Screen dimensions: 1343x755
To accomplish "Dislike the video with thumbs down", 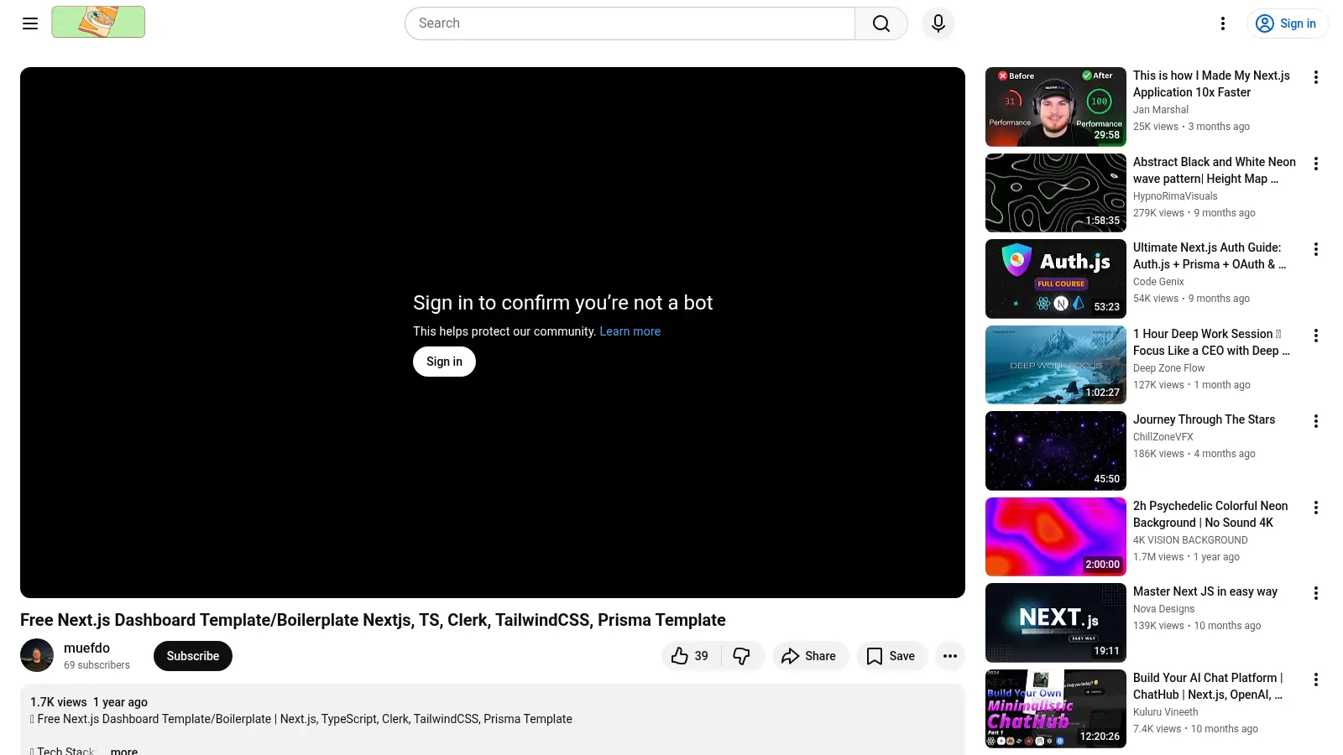I will pos(742,656).
